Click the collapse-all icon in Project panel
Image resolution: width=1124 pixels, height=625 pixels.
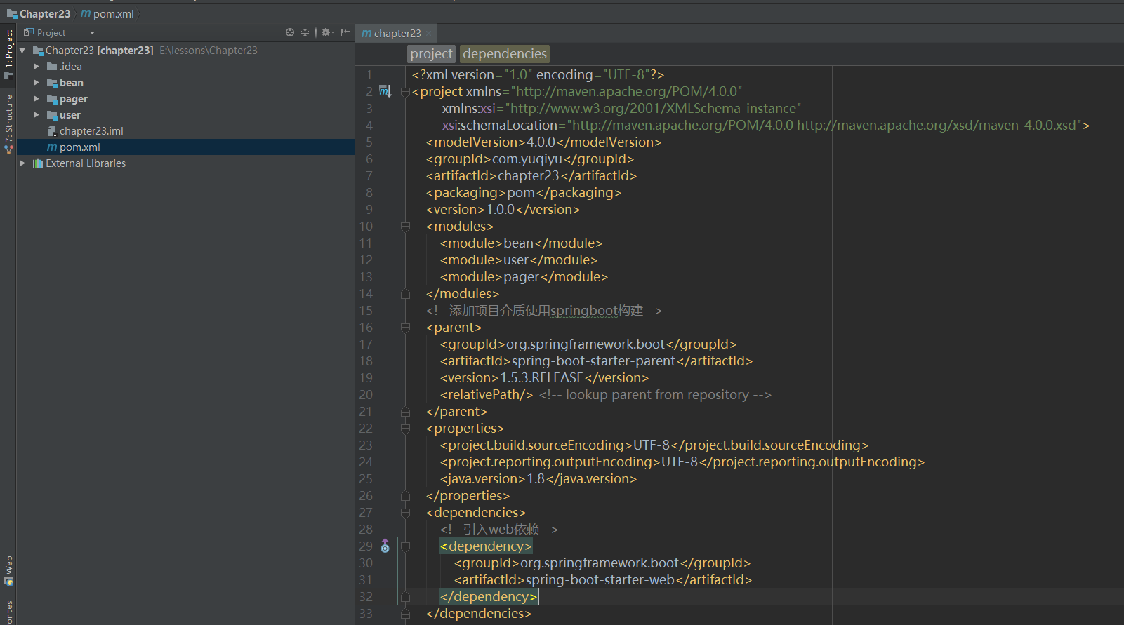click(x=305, y=32)
